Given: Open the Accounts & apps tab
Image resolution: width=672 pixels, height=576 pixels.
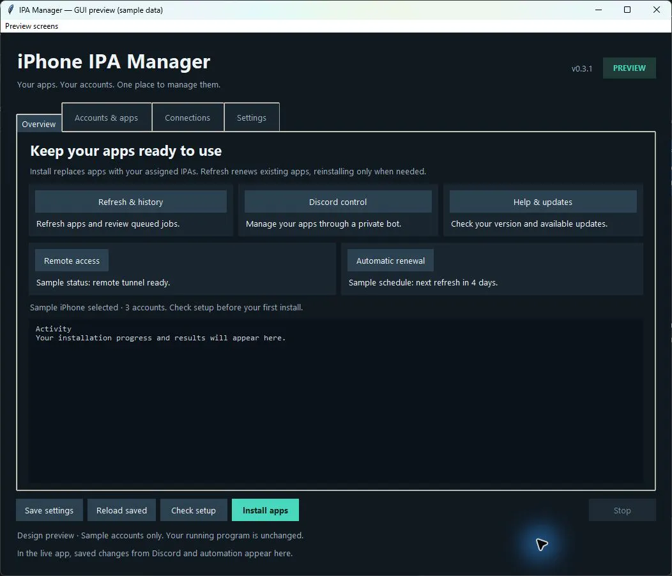Looking at the screenshot, I should tap(106, 117).
